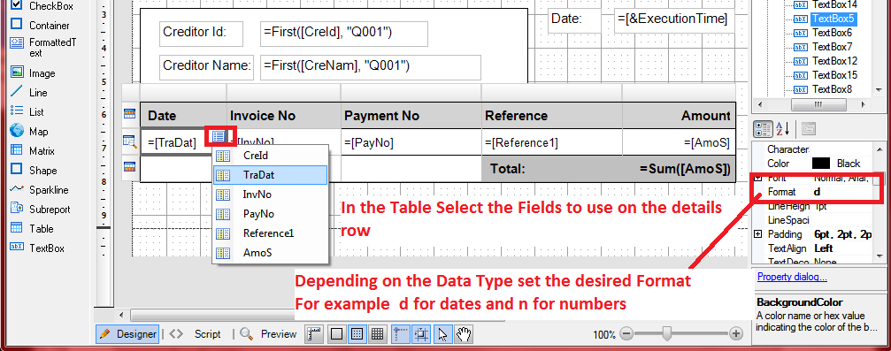
Task: Choose Reference1 from field list
Action: coord(271,233)
